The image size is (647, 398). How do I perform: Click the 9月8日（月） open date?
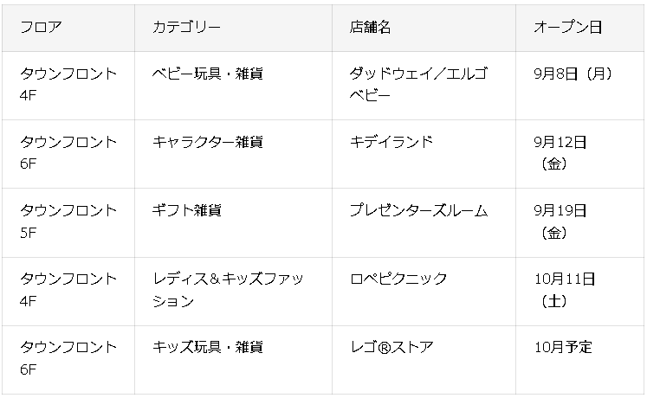click(573, 74)
